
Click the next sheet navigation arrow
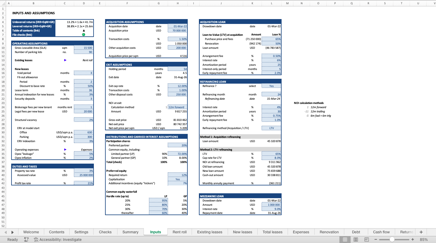point(12,232)
